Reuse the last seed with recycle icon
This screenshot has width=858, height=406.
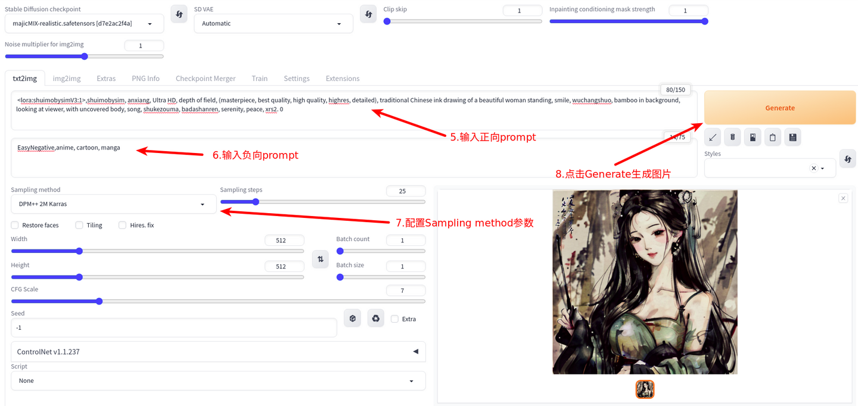[x=375, y=318]
